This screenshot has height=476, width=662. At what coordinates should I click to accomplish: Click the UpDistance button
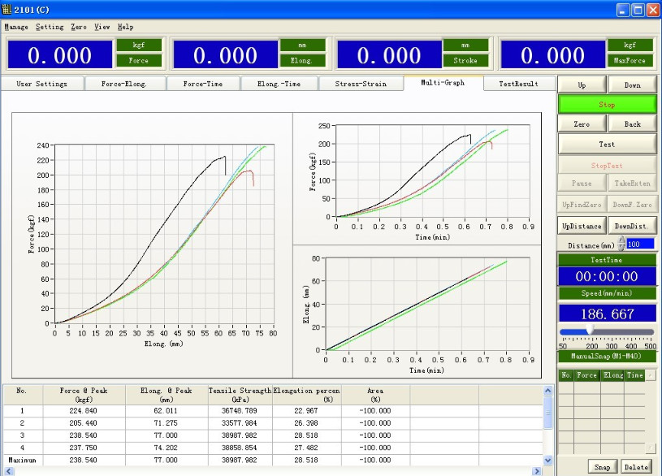(582, 226)
